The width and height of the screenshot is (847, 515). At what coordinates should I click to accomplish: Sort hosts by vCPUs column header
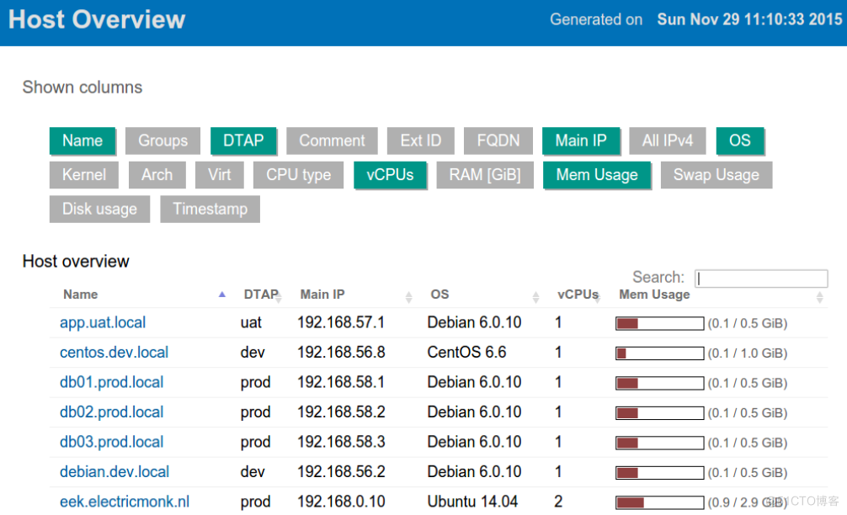click(x=577, y=295)
